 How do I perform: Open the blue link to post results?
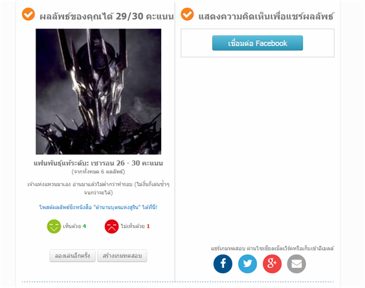click(x=98, y=207)
